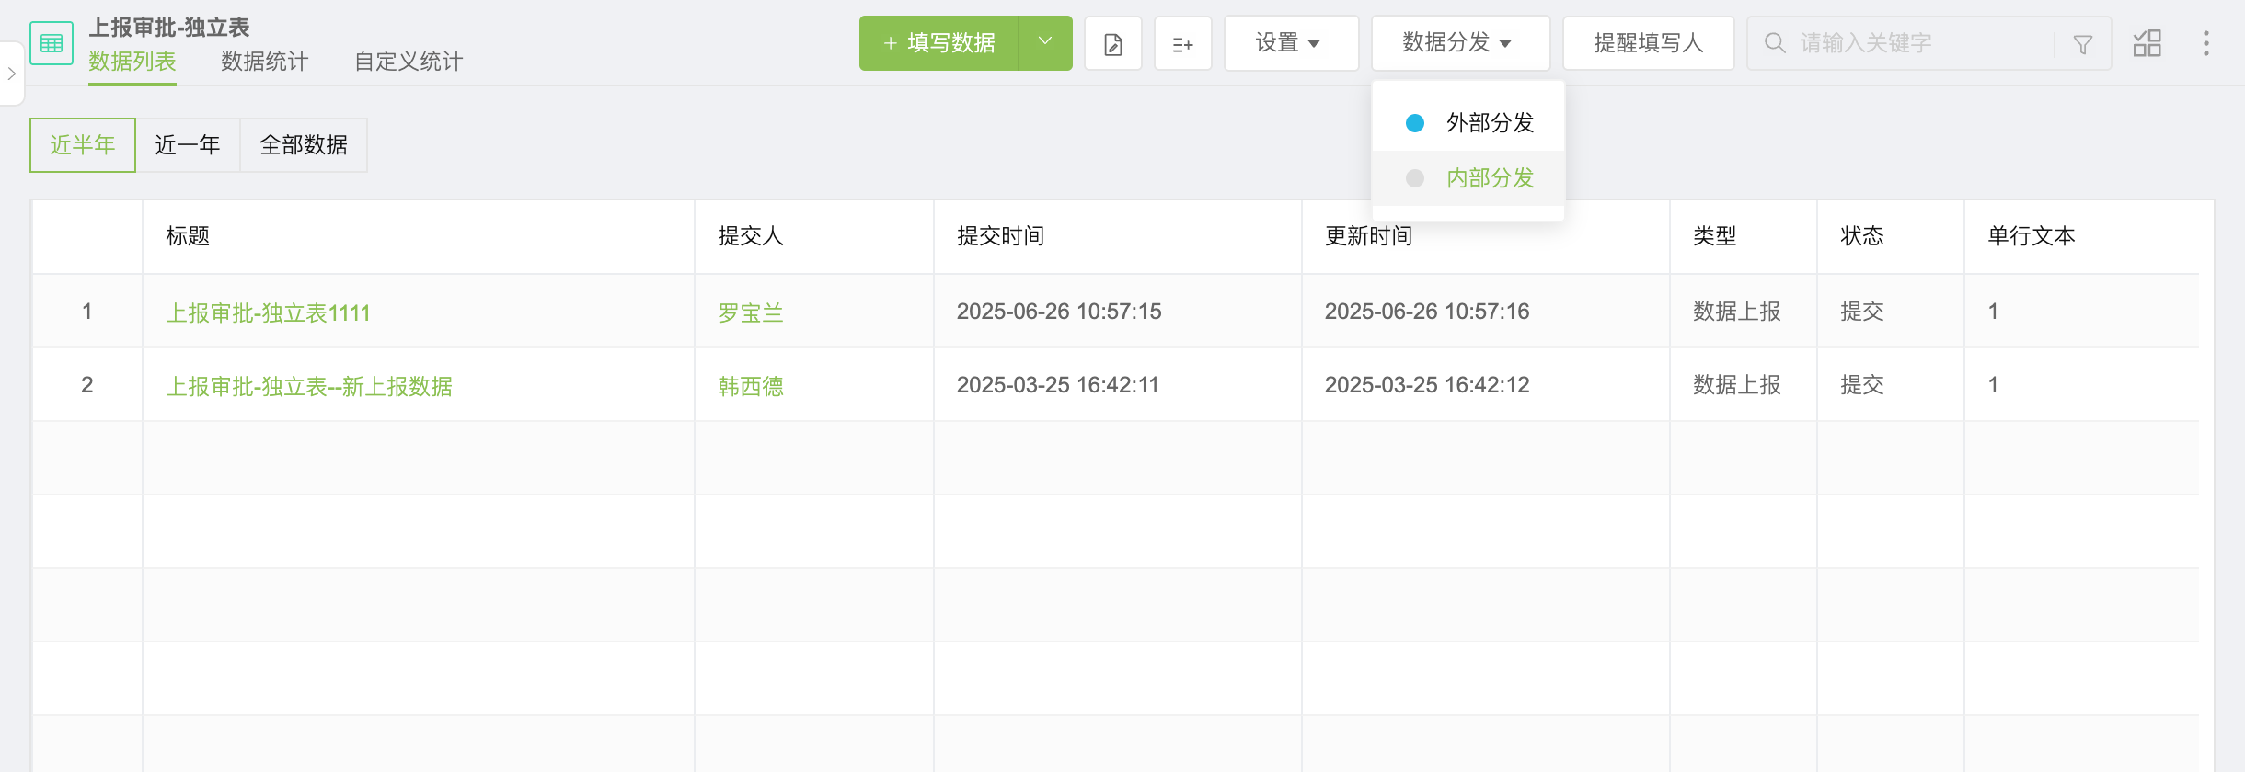Click 数据上报 type in 罗宝兰's row
Viewport: 2245px width, 772px height.
[x=1737, y=312]
